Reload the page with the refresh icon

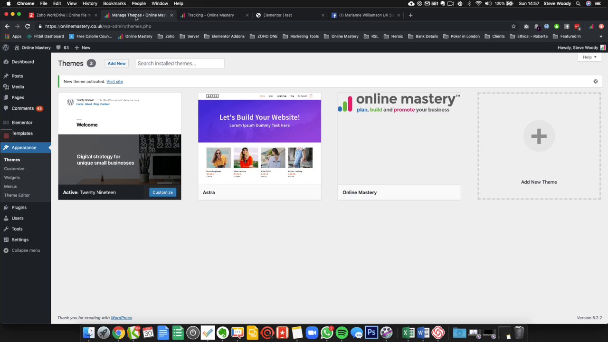click(28, 26)
